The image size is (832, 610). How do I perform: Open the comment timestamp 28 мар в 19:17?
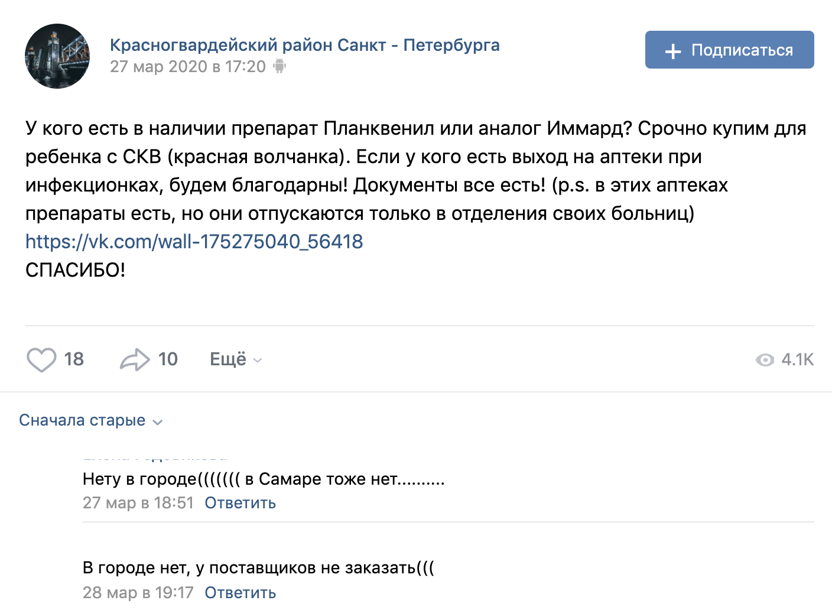point(138,593)
